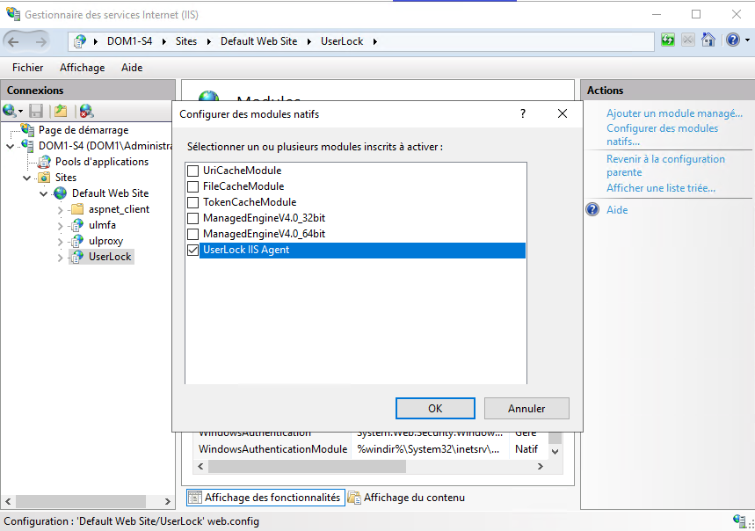
Task: Click Default Web Site breadcrumb segment
Action: tap(258, 41)
